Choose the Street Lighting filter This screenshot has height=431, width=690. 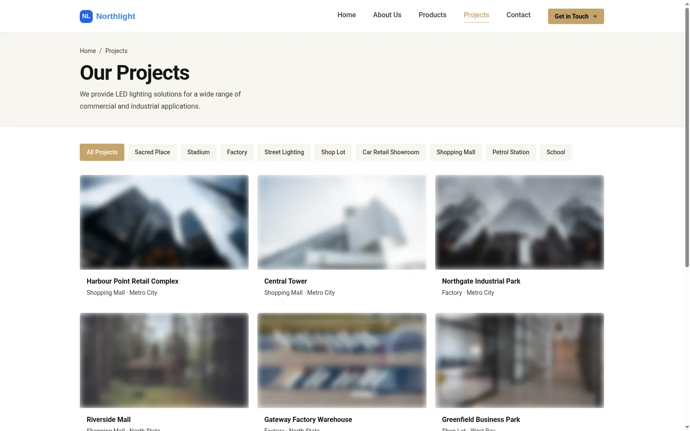tap(284, 152)
